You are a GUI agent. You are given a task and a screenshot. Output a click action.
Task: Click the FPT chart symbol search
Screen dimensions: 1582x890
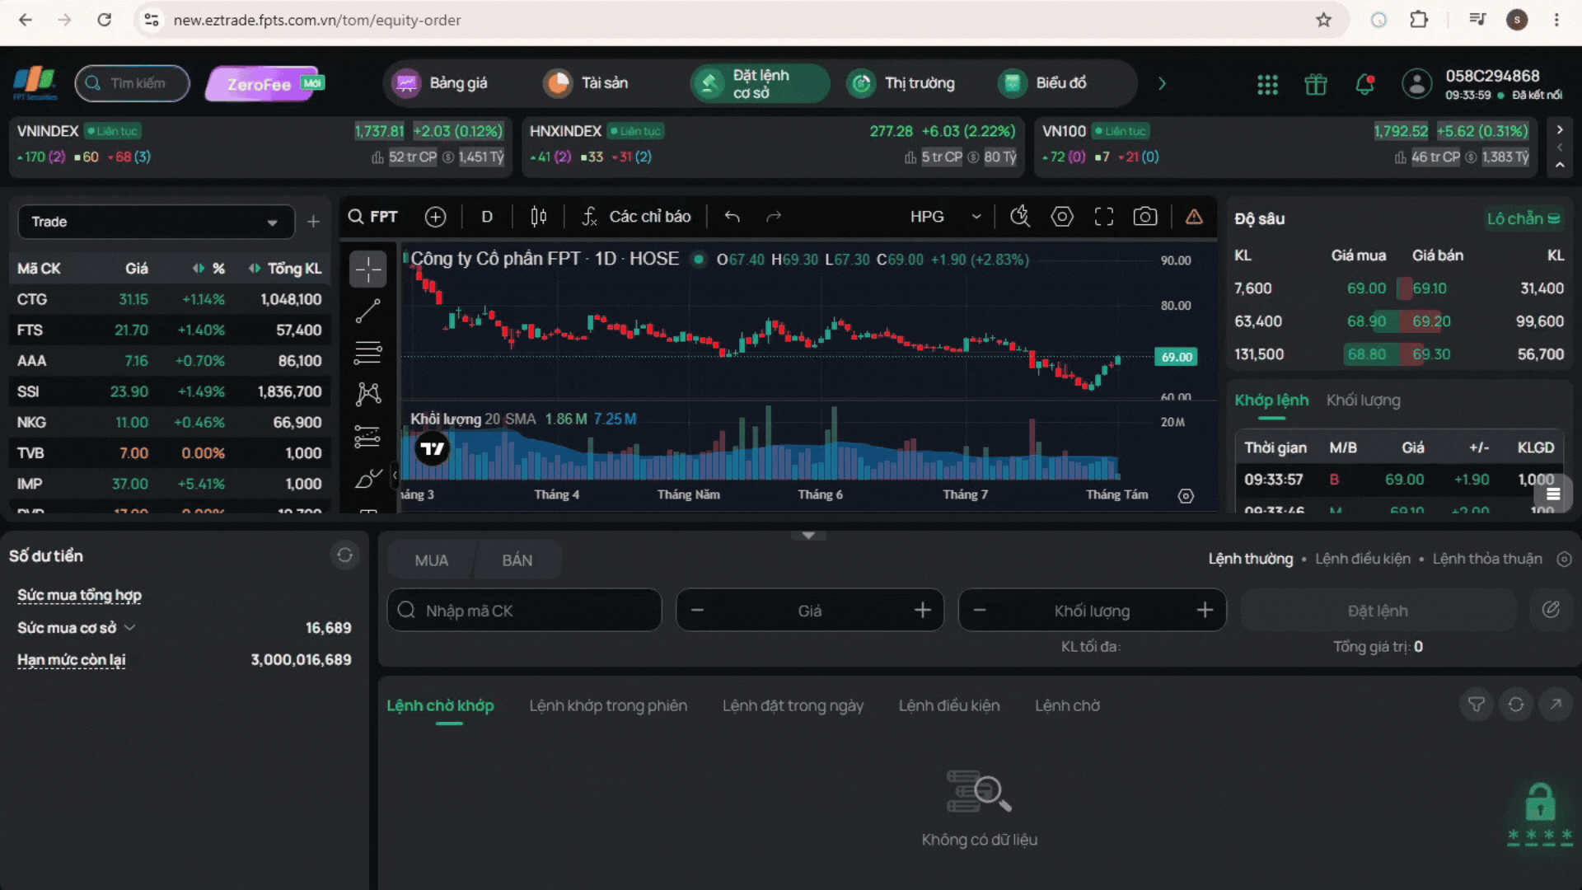[x=372, y=217]
